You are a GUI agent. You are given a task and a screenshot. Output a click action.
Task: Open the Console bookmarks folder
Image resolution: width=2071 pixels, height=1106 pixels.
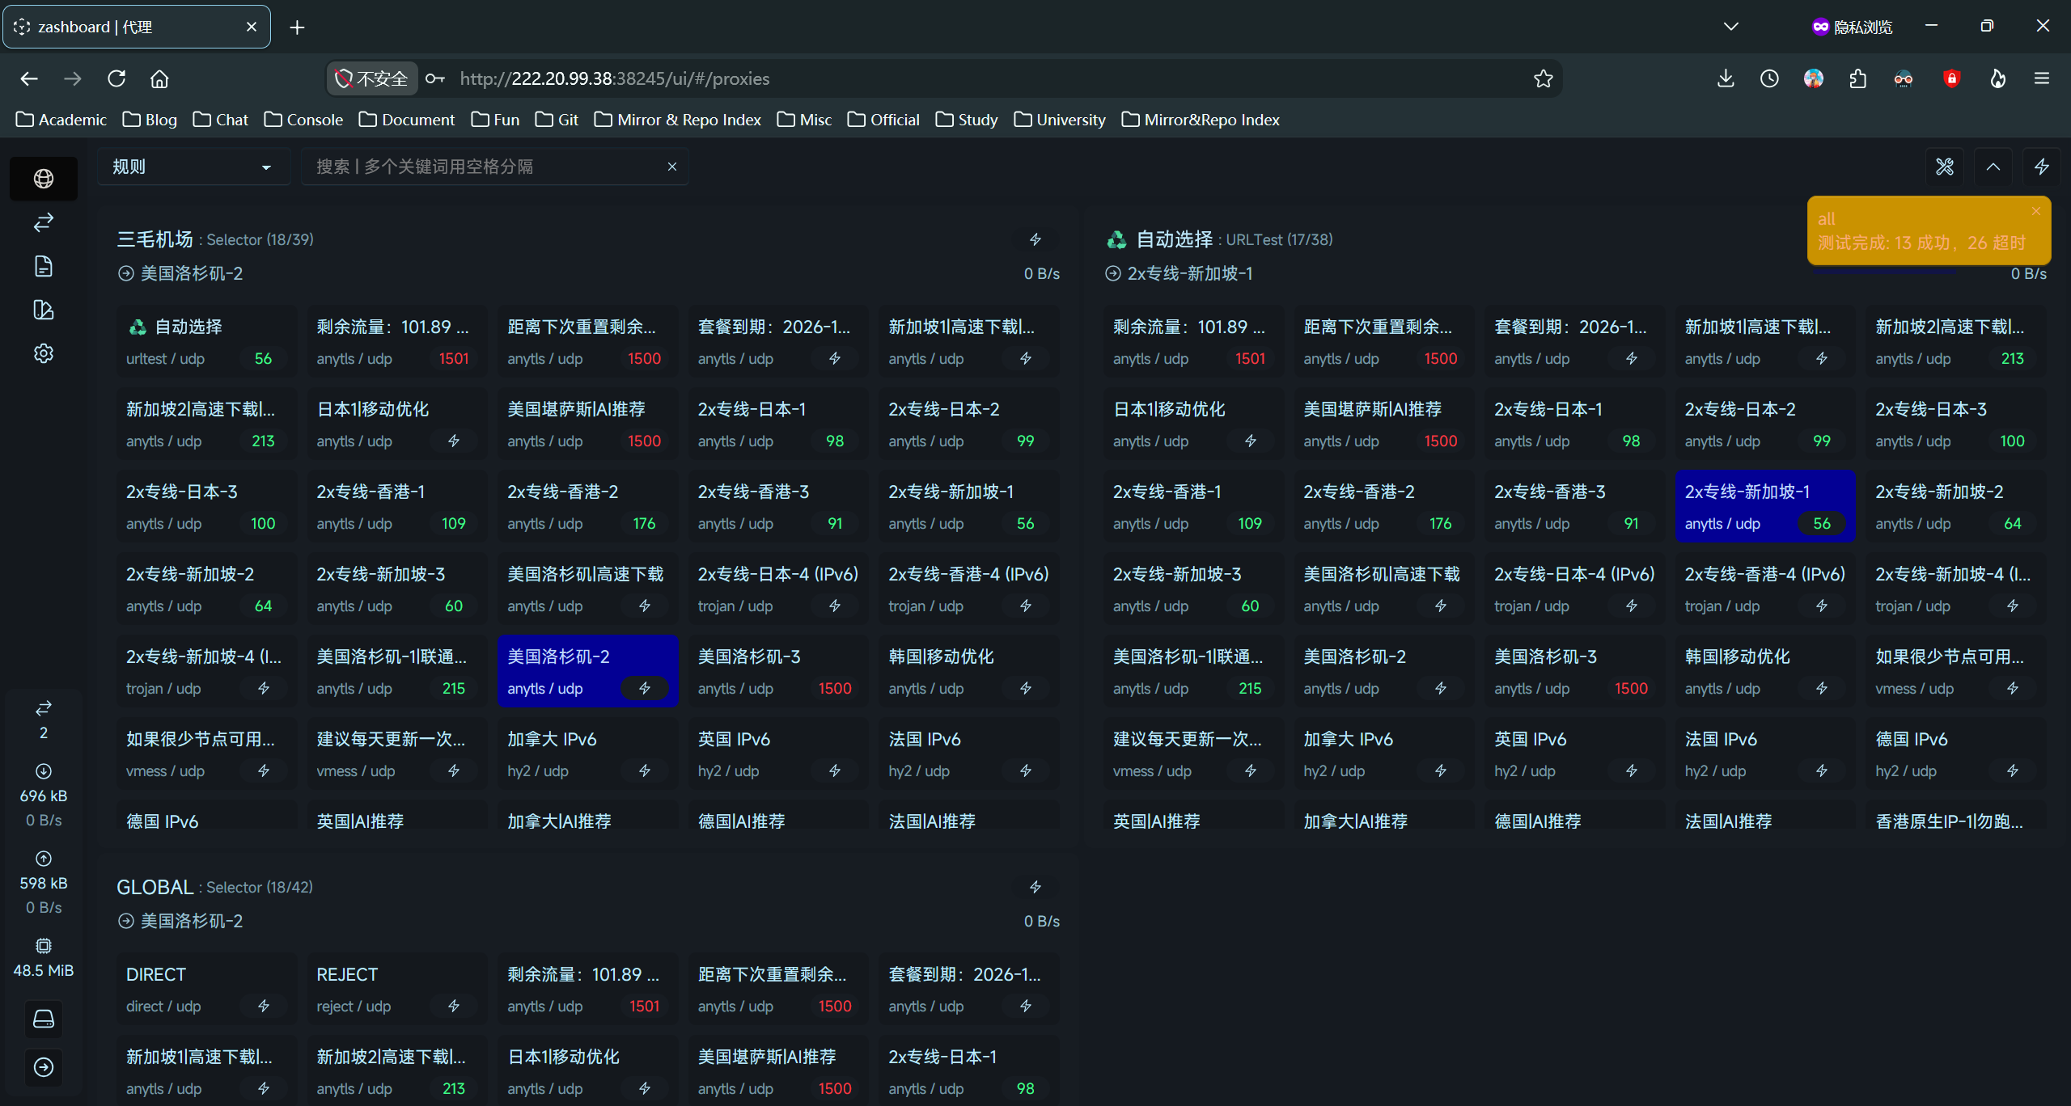(303, 120)
